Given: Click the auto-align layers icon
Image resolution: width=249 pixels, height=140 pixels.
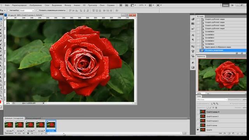Looking at the screenshot, I should [117, 10].
